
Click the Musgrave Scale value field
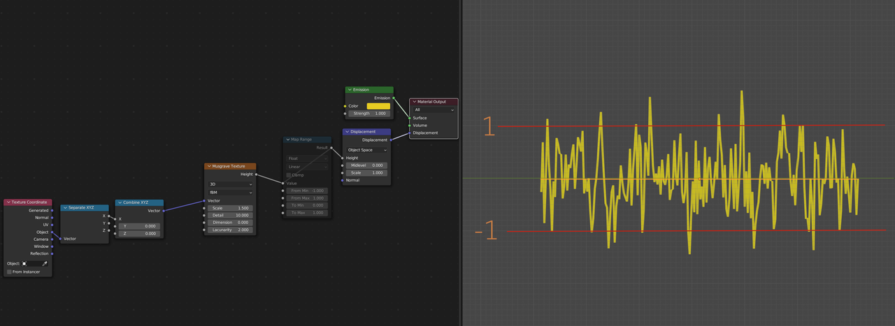tap(230, 208)
